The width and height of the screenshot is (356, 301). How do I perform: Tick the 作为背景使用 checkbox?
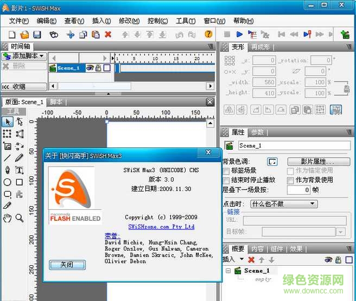coord(290,180)
